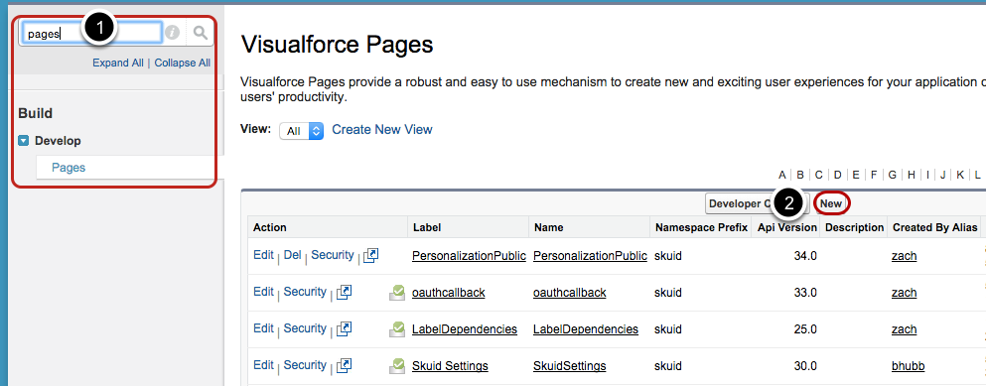Click the search magnifier icon in sidebar

200,34
